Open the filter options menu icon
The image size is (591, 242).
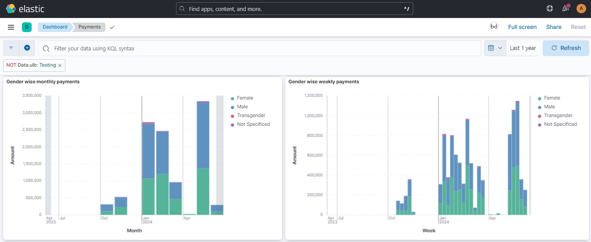[11, 48]
